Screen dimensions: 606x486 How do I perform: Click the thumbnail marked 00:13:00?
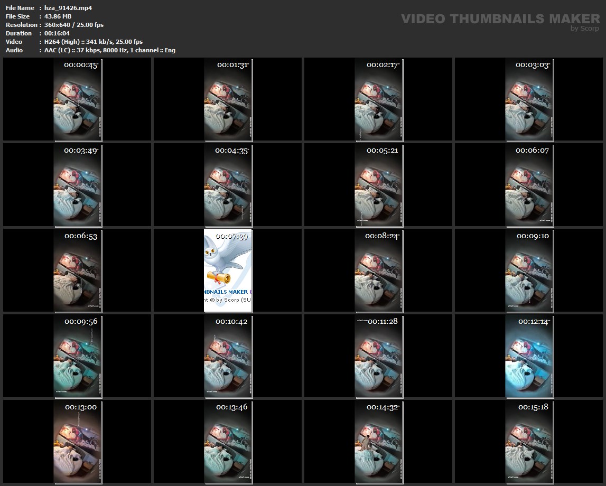(x=77, y=442)
